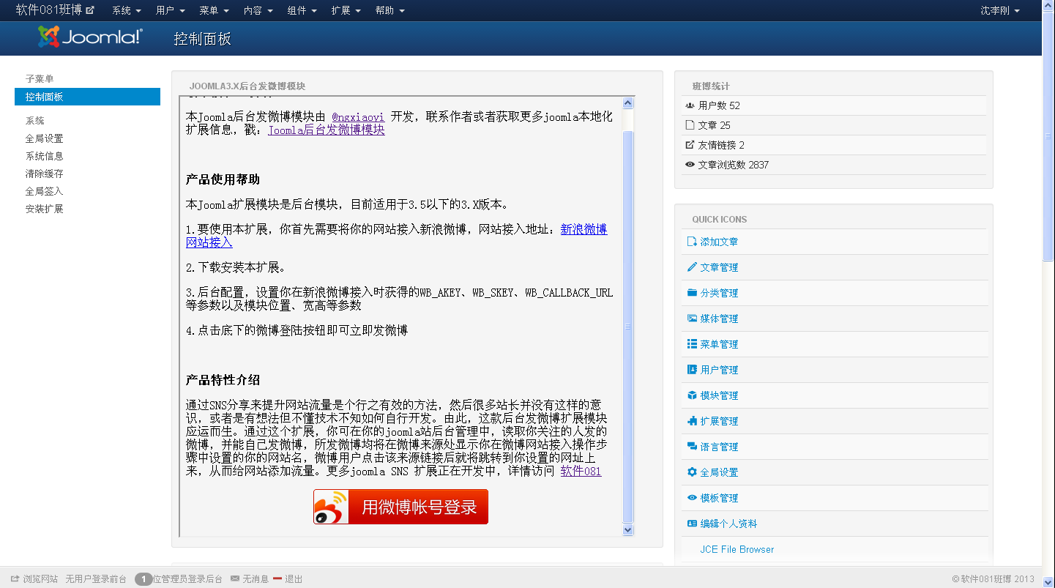Open the 扩展 dropdown menu
Viewport: 1055px width, 588px height.
tap(346, 10)
